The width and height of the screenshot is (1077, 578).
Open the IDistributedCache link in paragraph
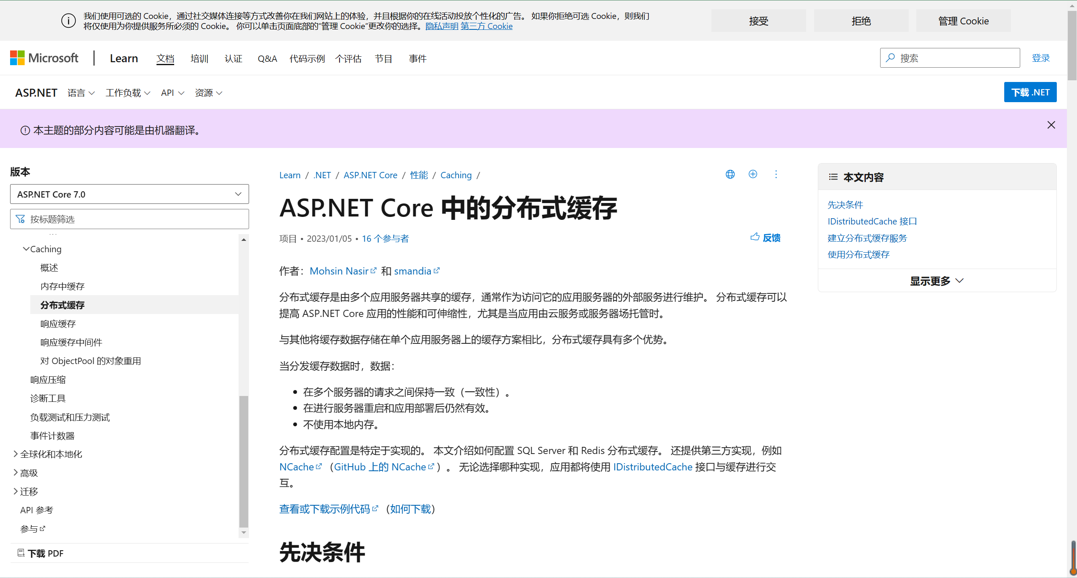tap(653, 467)
